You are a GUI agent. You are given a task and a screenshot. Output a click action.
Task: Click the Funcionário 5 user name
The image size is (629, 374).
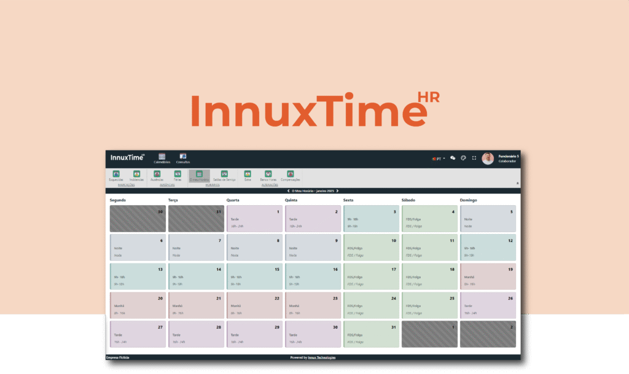pos(508,157)
